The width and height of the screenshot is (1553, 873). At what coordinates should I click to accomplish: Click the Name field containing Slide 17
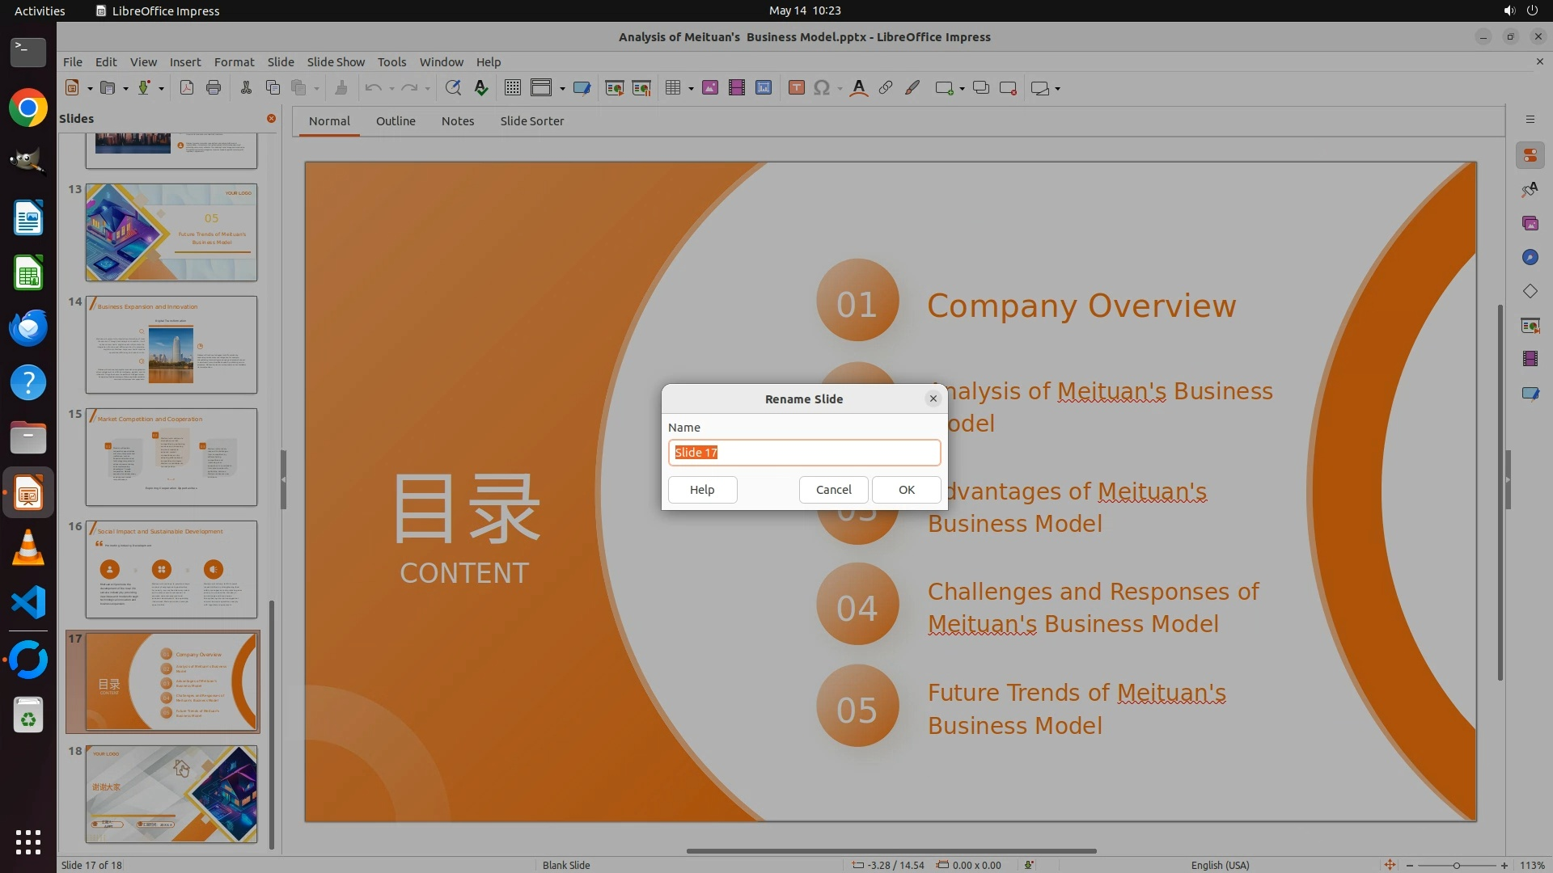pos(804,453)
